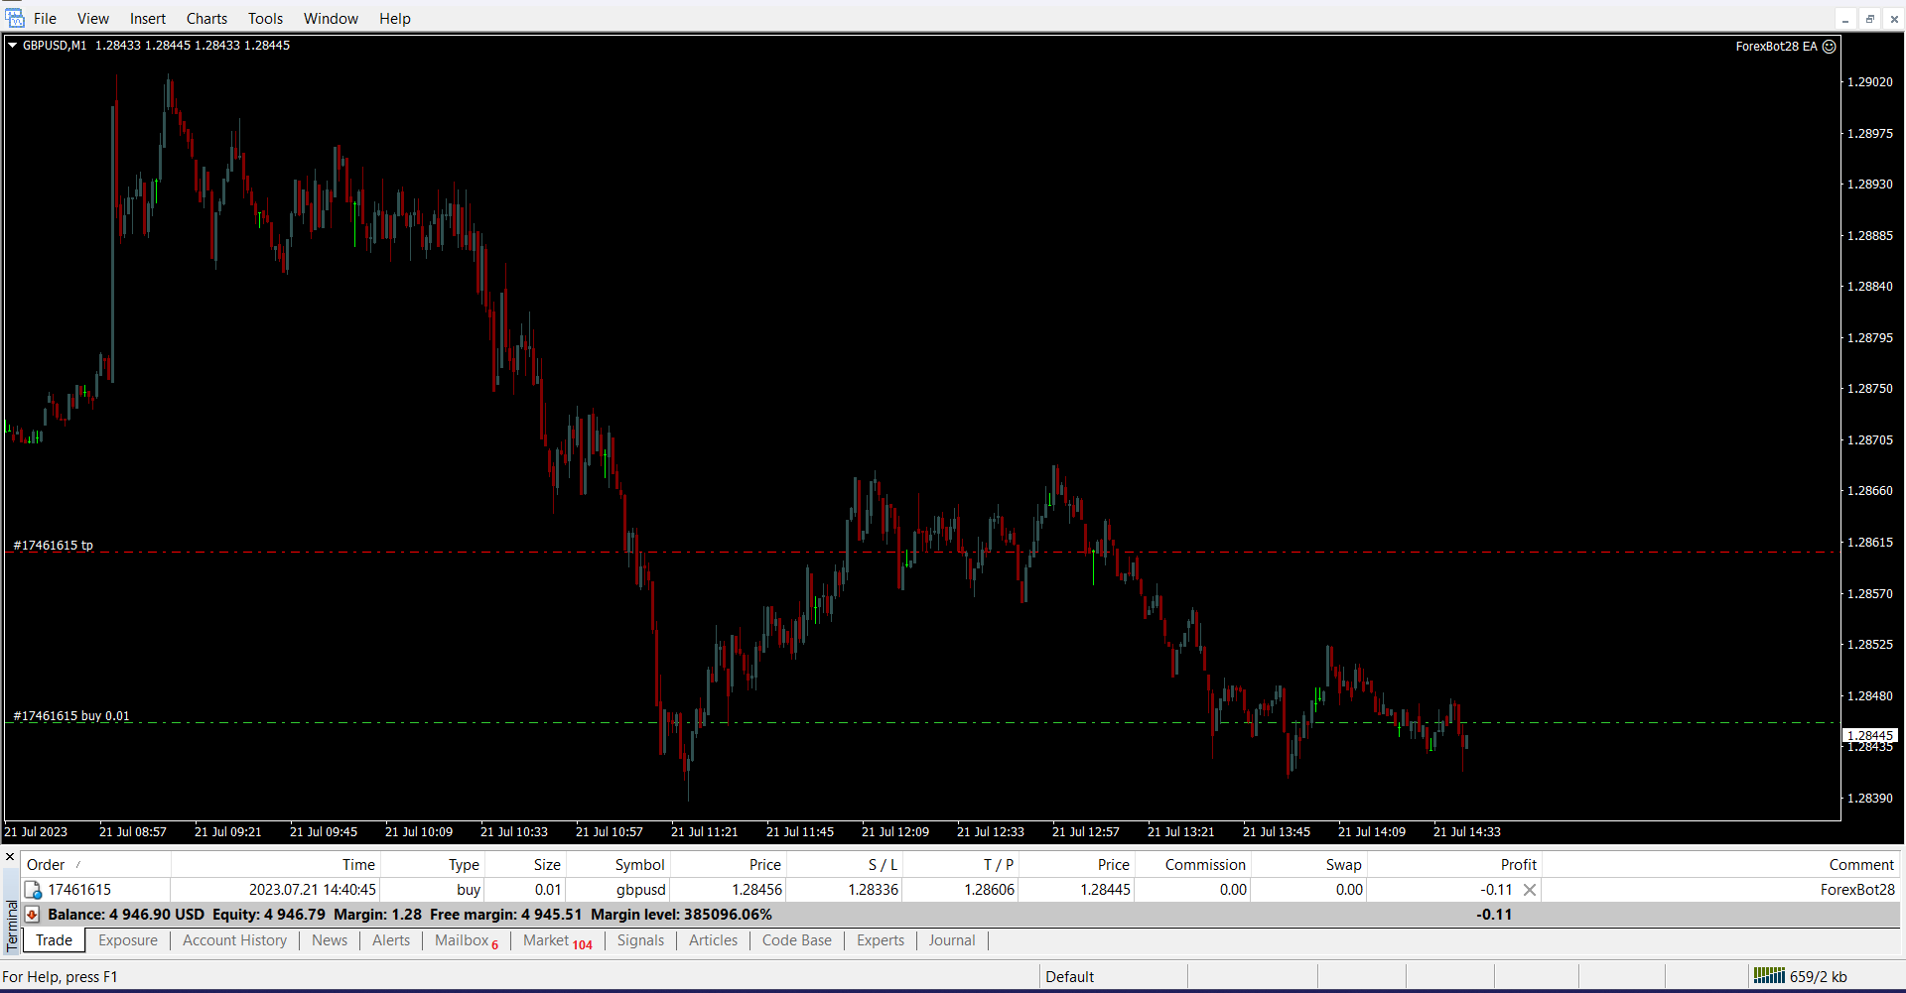Click the ForexBot28 EA smiley face icon
Viewport: 1906px width, 993px height.
click(1829, 47)
